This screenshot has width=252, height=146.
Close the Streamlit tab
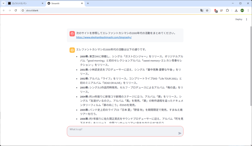point(82,3)
